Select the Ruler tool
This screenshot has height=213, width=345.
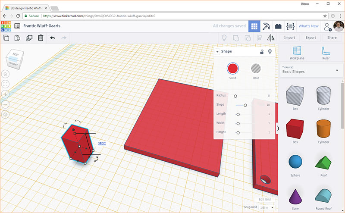(326, 52)
